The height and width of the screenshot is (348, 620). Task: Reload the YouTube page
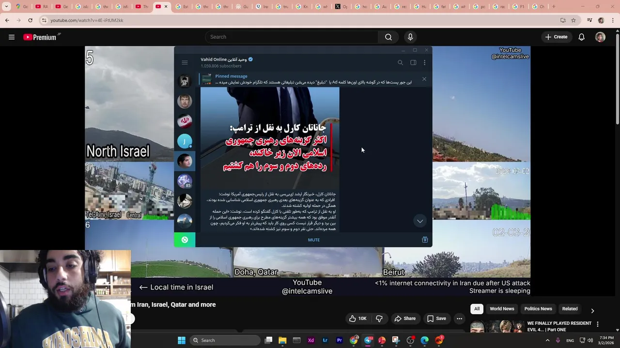pos(30,20)
